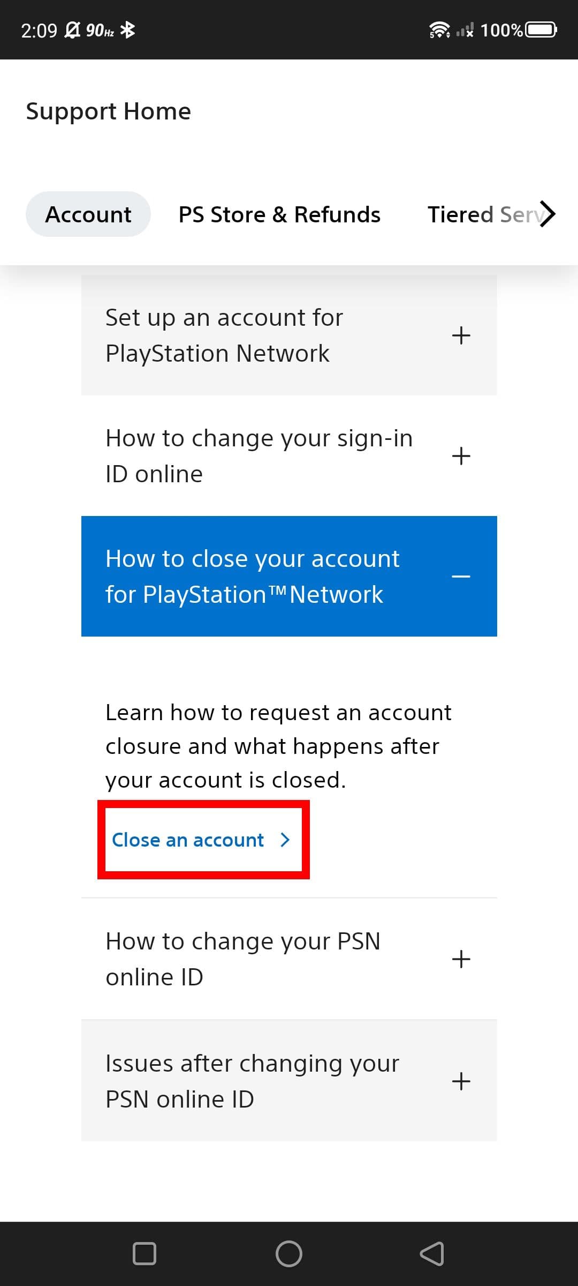Viewport: 578px width, 1286px height.
Task: Go to Support Home link
Action: tap(109, 111)
